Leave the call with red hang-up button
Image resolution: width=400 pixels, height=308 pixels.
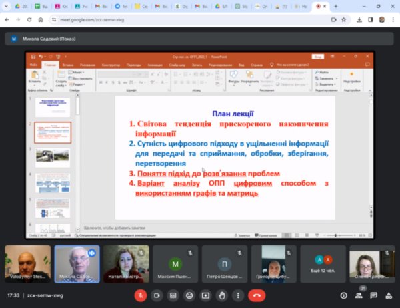click(x=256, y=295)
